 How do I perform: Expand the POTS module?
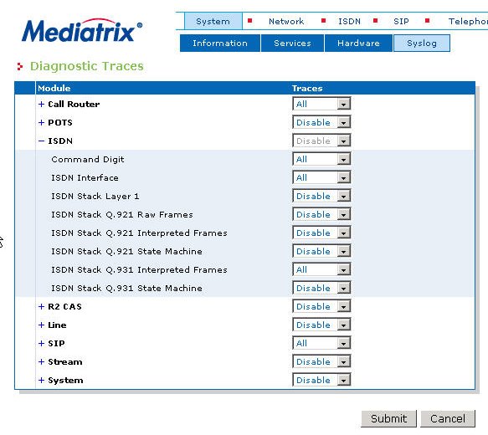tap(41, 122)
